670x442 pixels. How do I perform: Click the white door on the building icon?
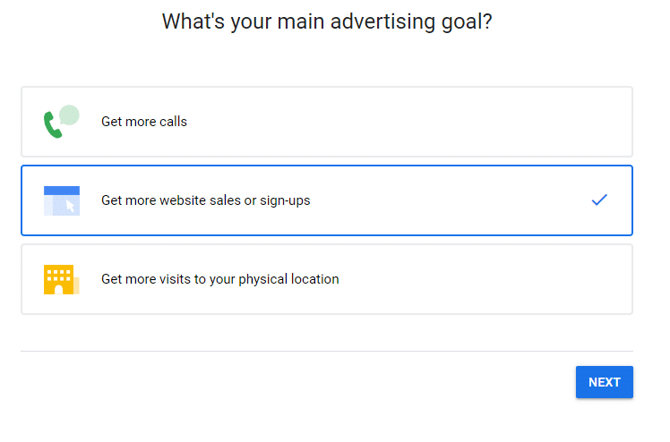58,289
